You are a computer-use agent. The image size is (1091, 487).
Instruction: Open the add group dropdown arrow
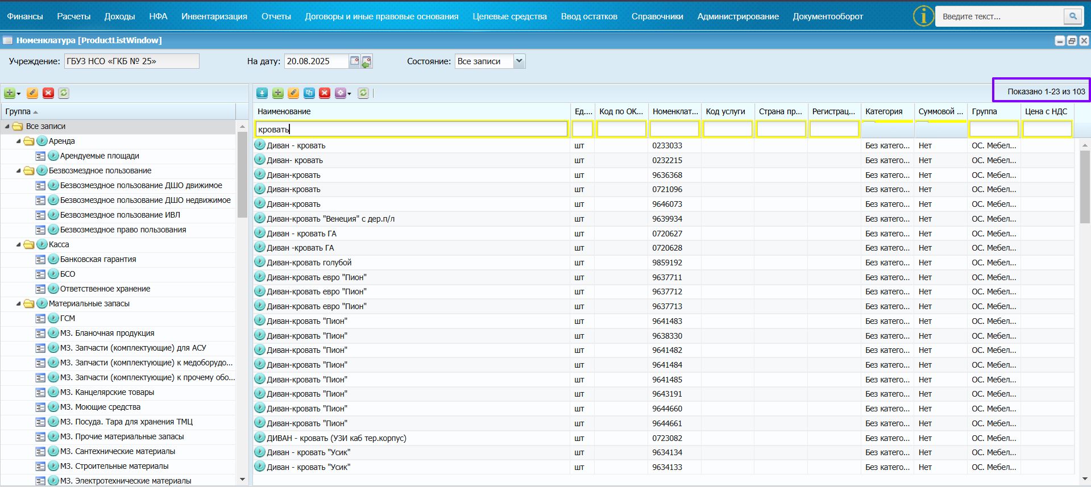click(x=19, y=94)
